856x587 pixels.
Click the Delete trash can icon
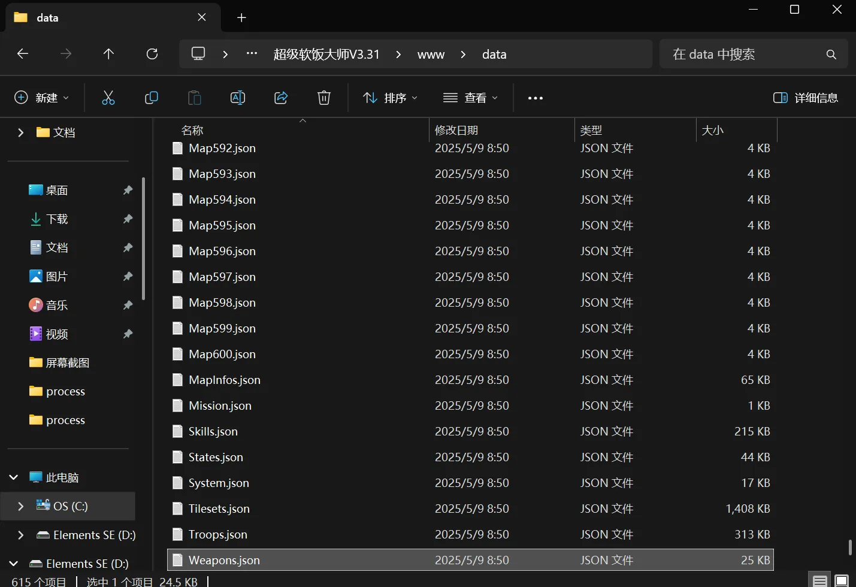(x=324, y=98)
